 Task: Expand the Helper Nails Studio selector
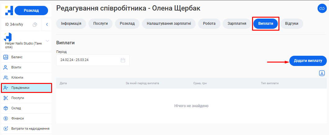(47, 41)
